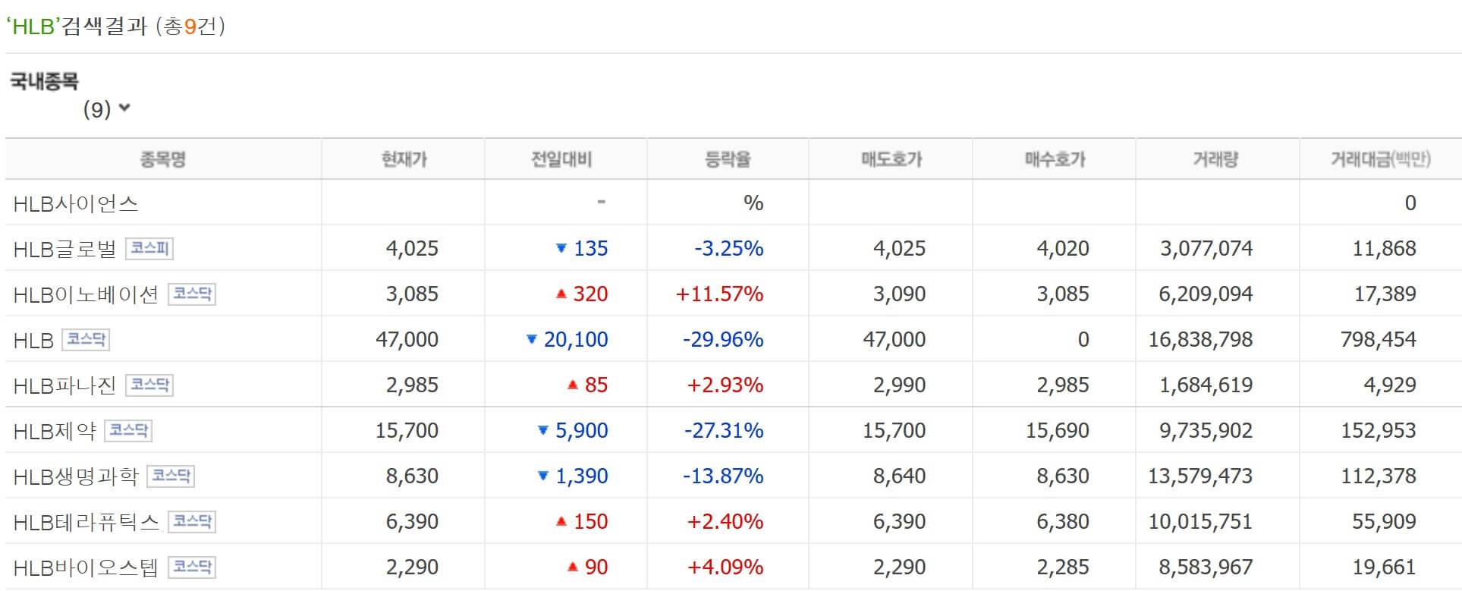Image resolution: width=1462 pixels, height=591 pixels.
Task: Click the 코스닥 badge next to HLB파나진
Action: click(x=149, y=385)
